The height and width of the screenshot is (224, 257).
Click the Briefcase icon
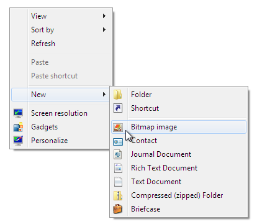[117, 209]
